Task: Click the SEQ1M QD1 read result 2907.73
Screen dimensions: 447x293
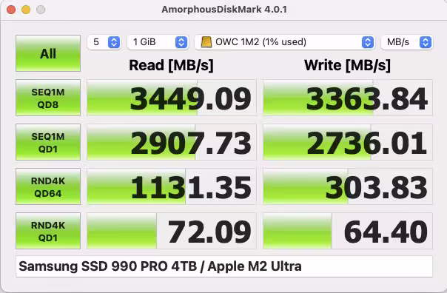Action: (172, 142)
